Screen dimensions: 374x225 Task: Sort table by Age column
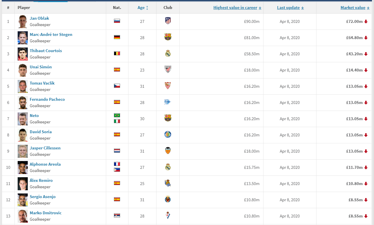pyautogui.click(x=143, y=8)
